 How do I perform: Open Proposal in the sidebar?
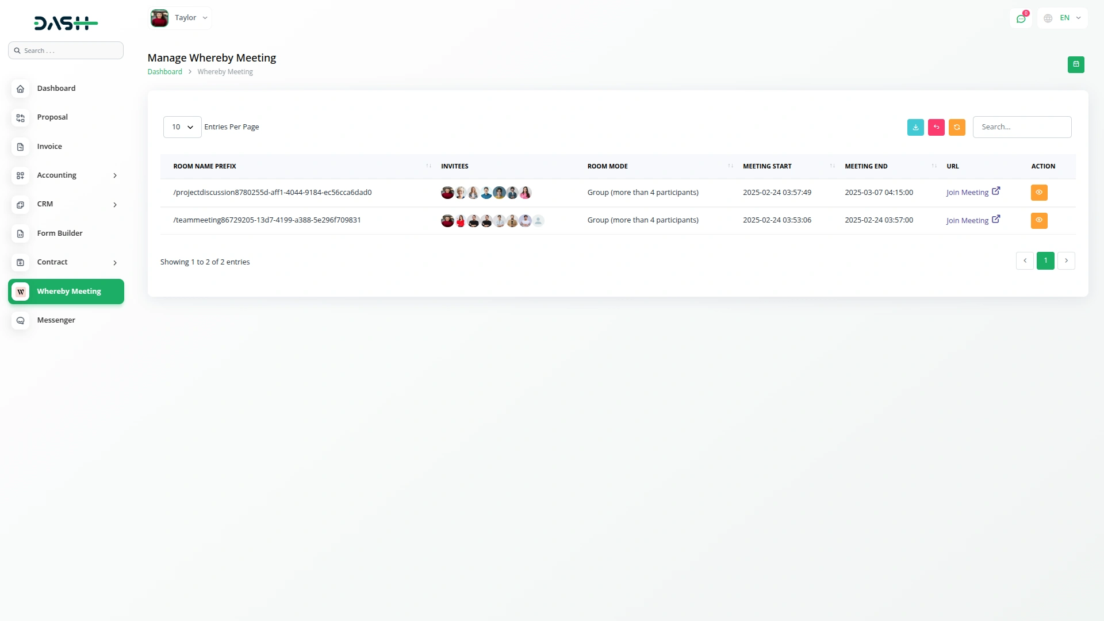pos(66,117)
